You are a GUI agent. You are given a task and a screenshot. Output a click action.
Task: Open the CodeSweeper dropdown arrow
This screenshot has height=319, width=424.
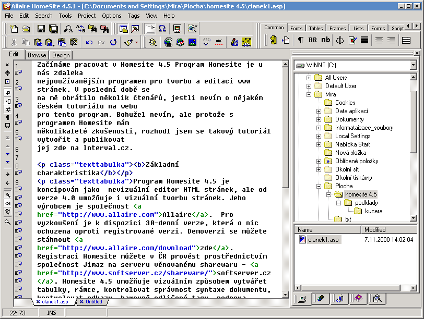[137, 42]
